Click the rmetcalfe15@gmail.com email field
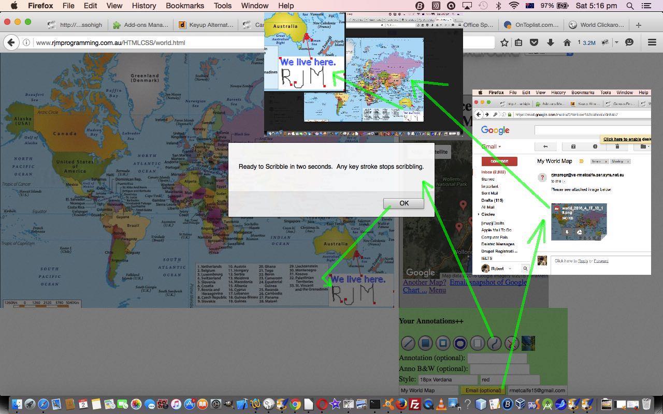Viewport: 663px width, 414px height. [x=537, y=390]
